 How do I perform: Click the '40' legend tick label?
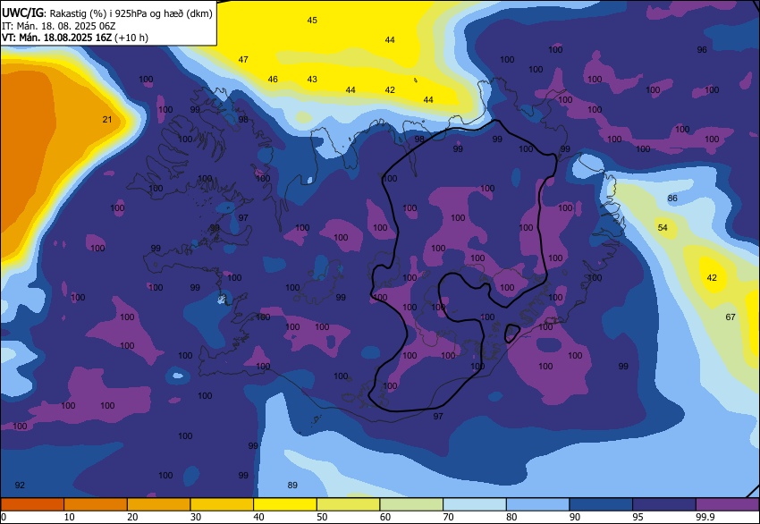258,517
